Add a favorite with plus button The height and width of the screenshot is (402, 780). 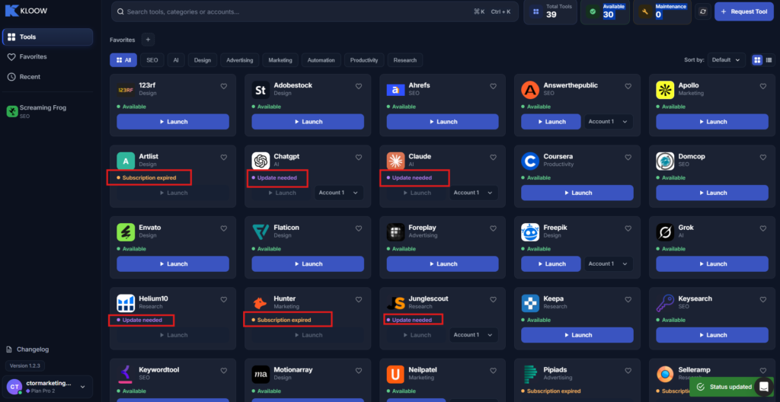pyautogui.click(x=148, y=40)
